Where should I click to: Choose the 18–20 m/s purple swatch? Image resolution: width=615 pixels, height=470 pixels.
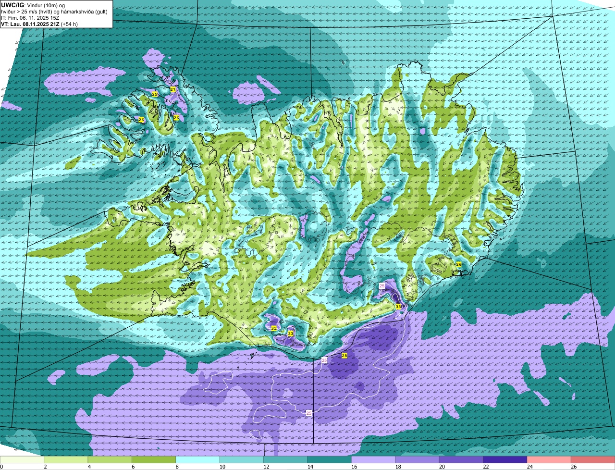coord(417,459)
